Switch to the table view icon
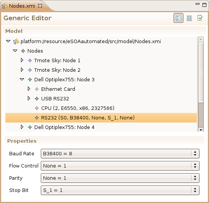209x203 pixels. (189, 18)
